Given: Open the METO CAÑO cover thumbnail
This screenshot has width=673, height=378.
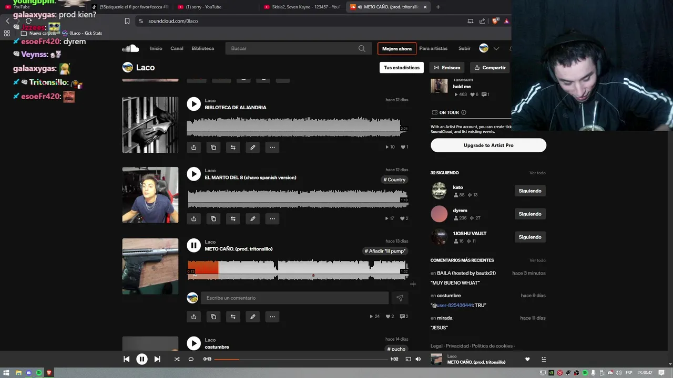Looking at the screenshot, I should 150,266.
